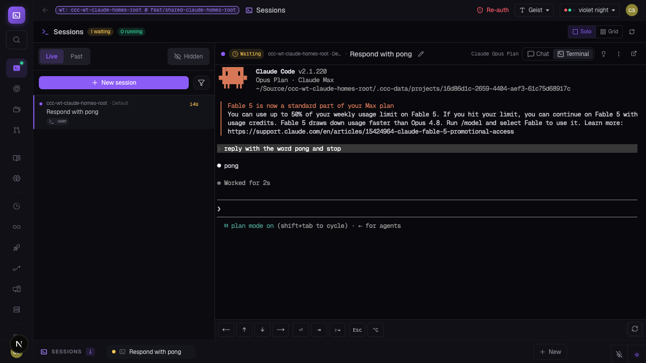Image resolution: width=646 pixels, height=363 pixels.
Task: Click the up arrow key button
Action: coord(244,330)
